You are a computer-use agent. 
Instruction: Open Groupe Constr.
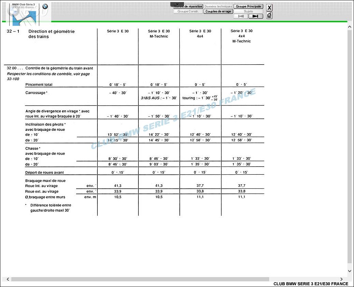pyautogui.click(x=188, y=11)
